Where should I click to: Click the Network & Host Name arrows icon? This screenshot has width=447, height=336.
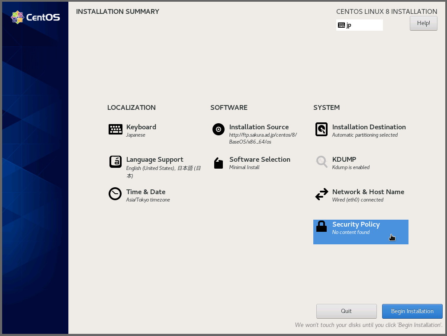[322, 195]
